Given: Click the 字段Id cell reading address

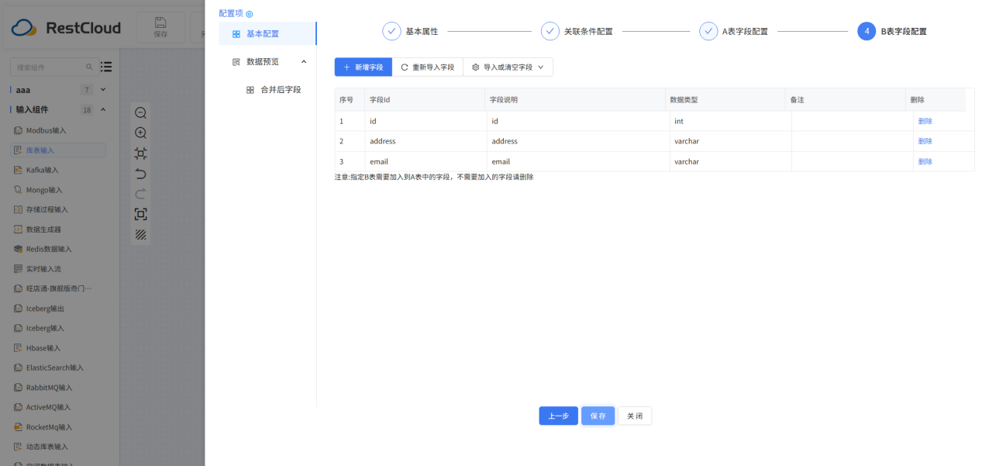Looking at the screenshot, I should click(426, 141).
